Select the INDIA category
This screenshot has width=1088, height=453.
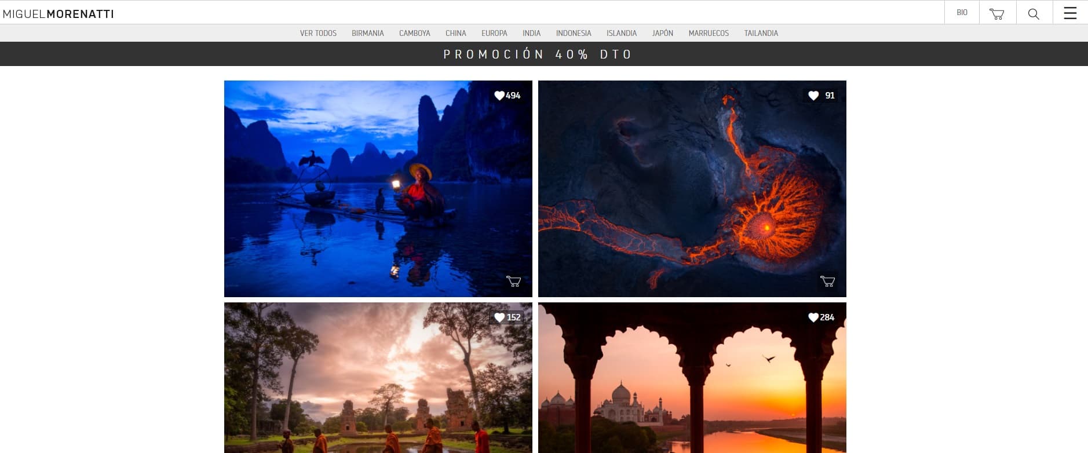[531, 33]
